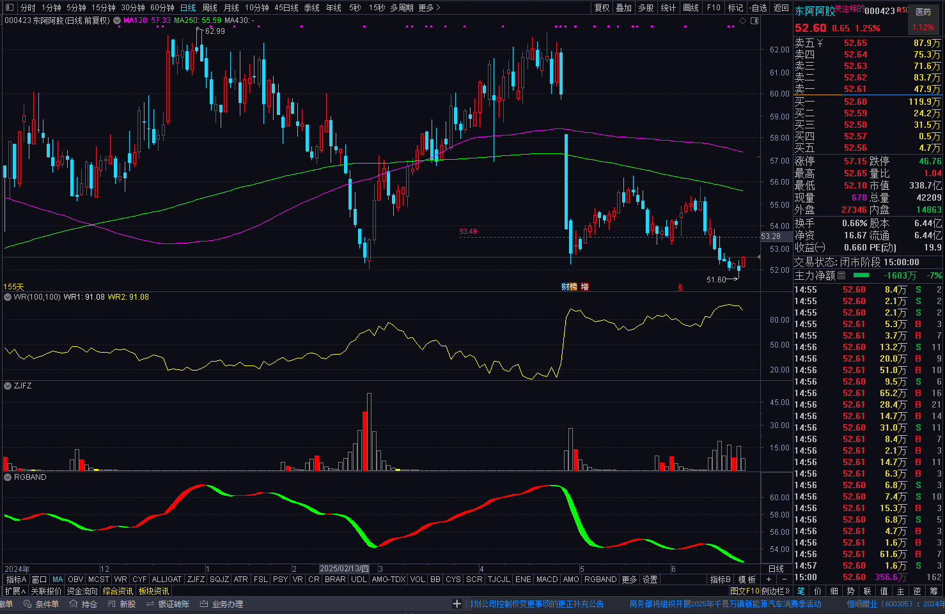
Task: Click the list icon beside 主力净额
Action: coord(841,275)
